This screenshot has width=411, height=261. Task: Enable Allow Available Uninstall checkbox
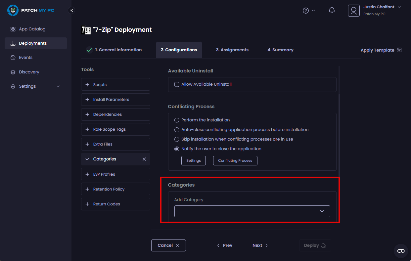(x=177, y=84)
